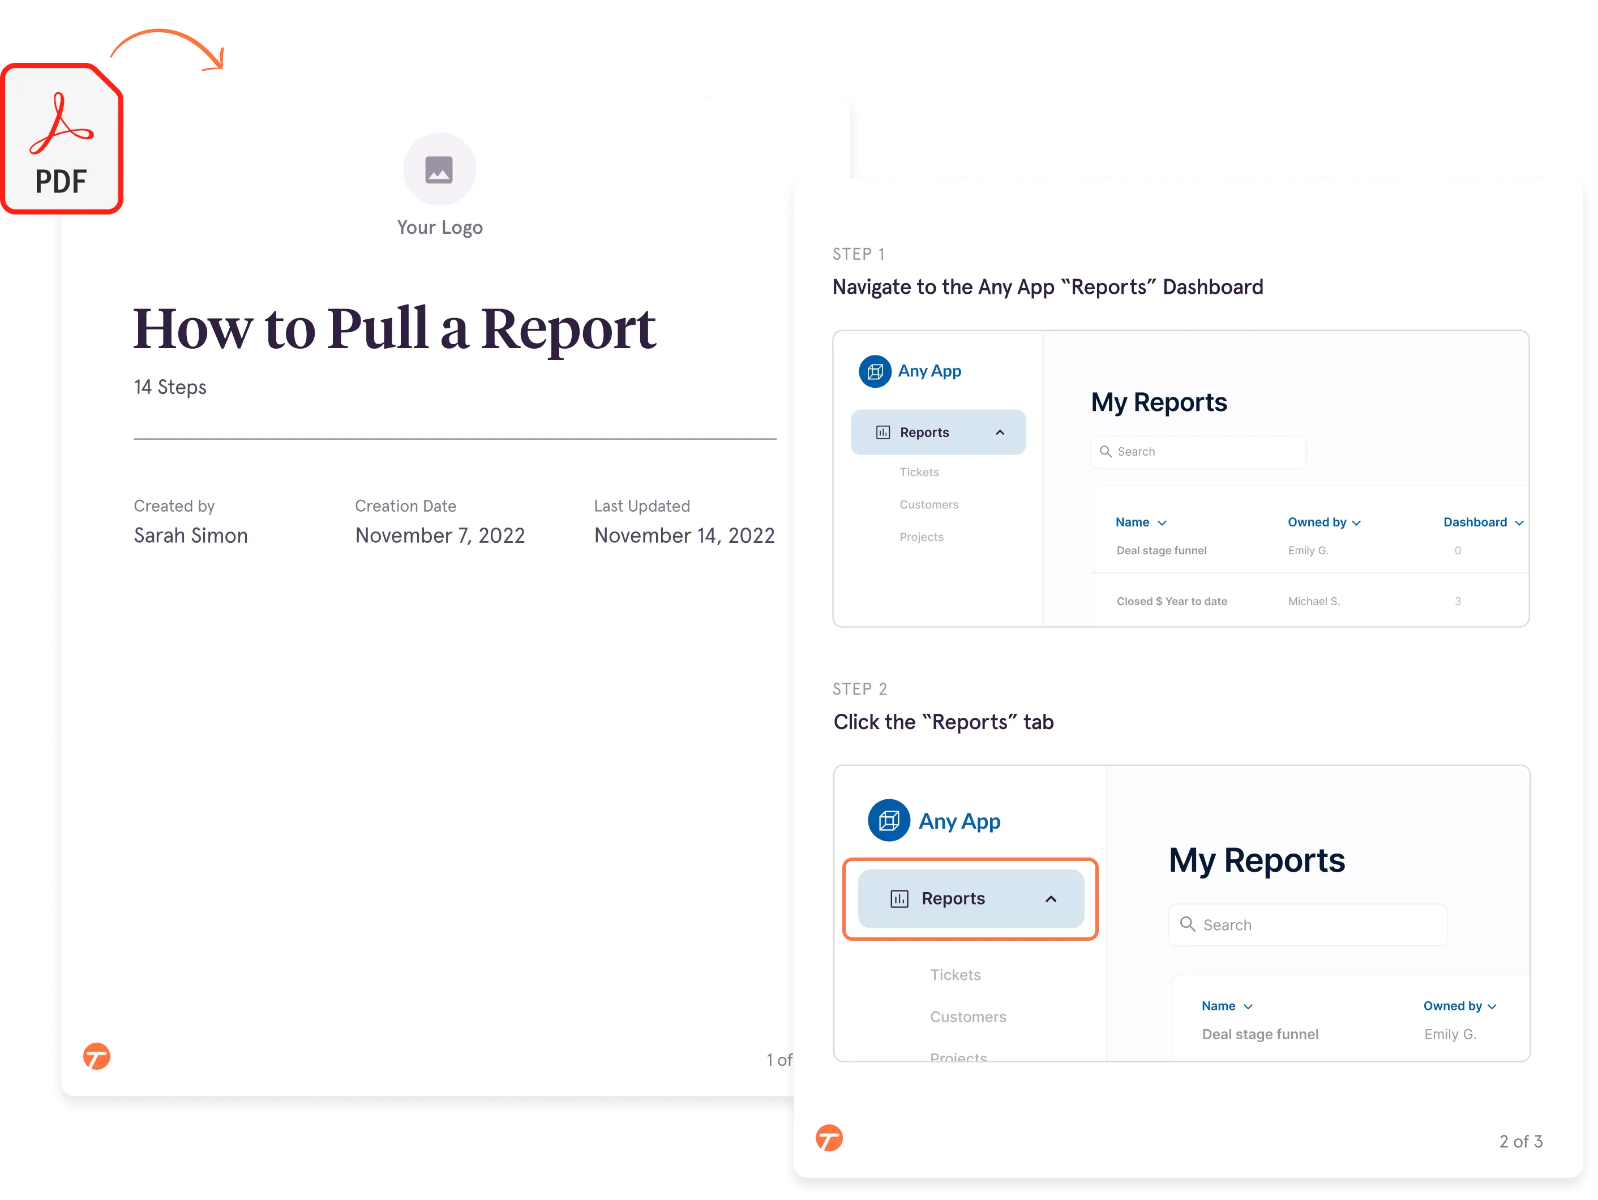1598x1200 pixels.
Task: Click Navigate to the Any App Reports Dashboard heading
Action: click(x=1048, y=288)
